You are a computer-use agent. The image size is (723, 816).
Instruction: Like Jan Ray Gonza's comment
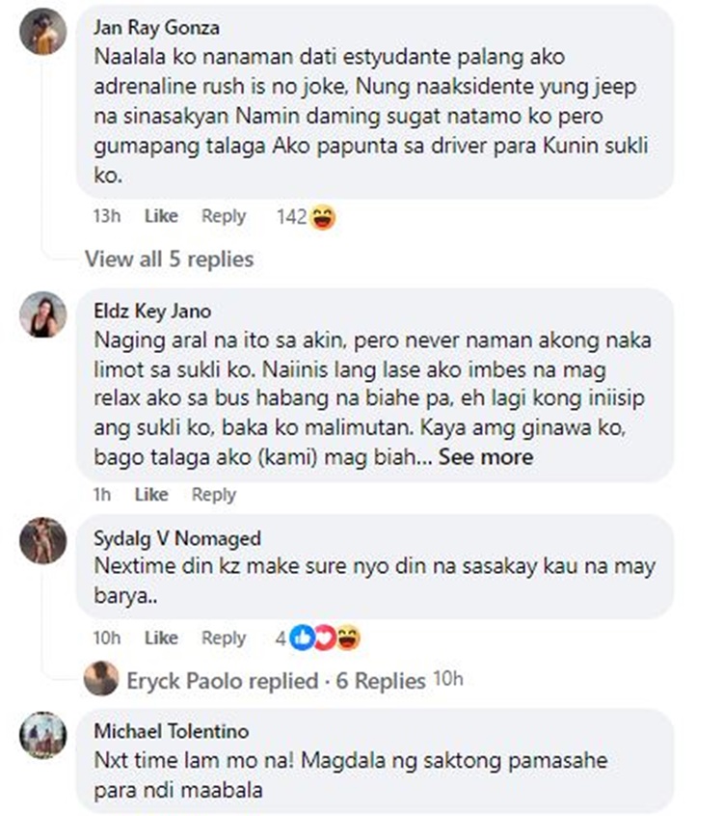coord(161,216)
